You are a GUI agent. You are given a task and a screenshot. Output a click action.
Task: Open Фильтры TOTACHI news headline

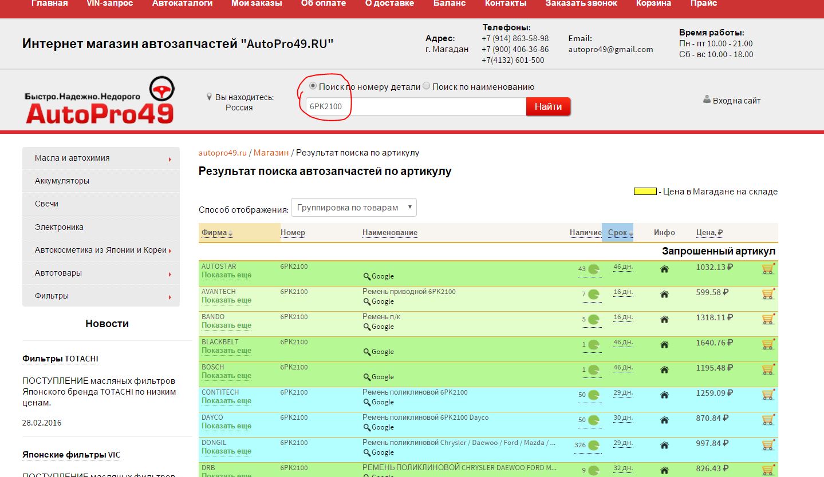(x=60, y=359)
